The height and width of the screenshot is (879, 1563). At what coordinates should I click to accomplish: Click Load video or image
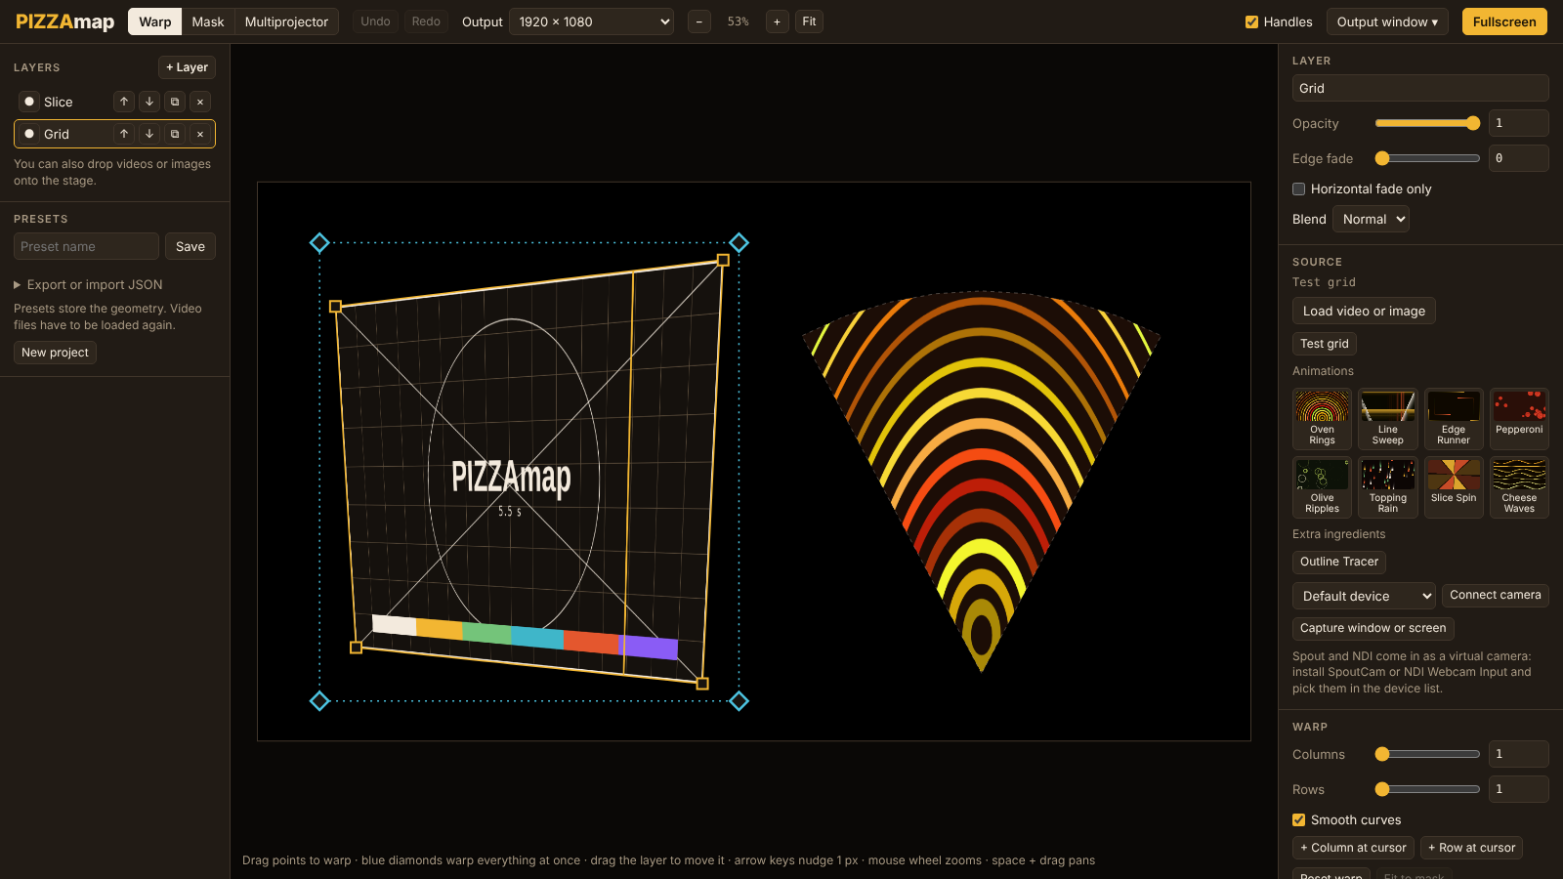(x=1364, y=311)
